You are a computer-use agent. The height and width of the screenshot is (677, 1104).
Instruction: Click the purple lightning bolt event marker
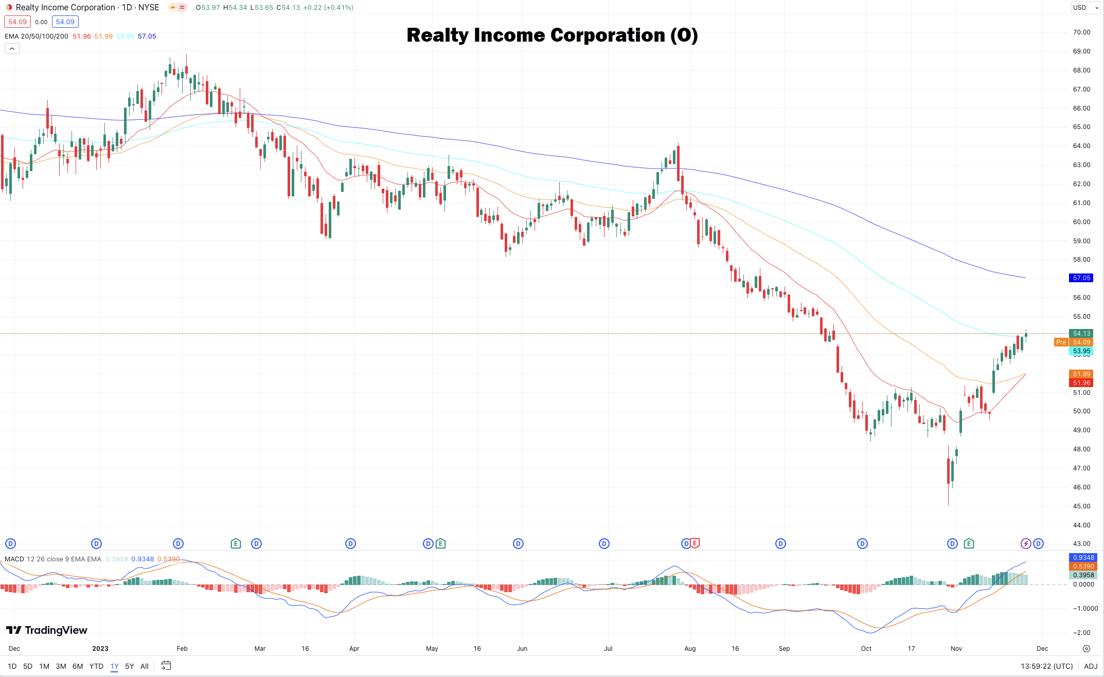(1025, 543)
